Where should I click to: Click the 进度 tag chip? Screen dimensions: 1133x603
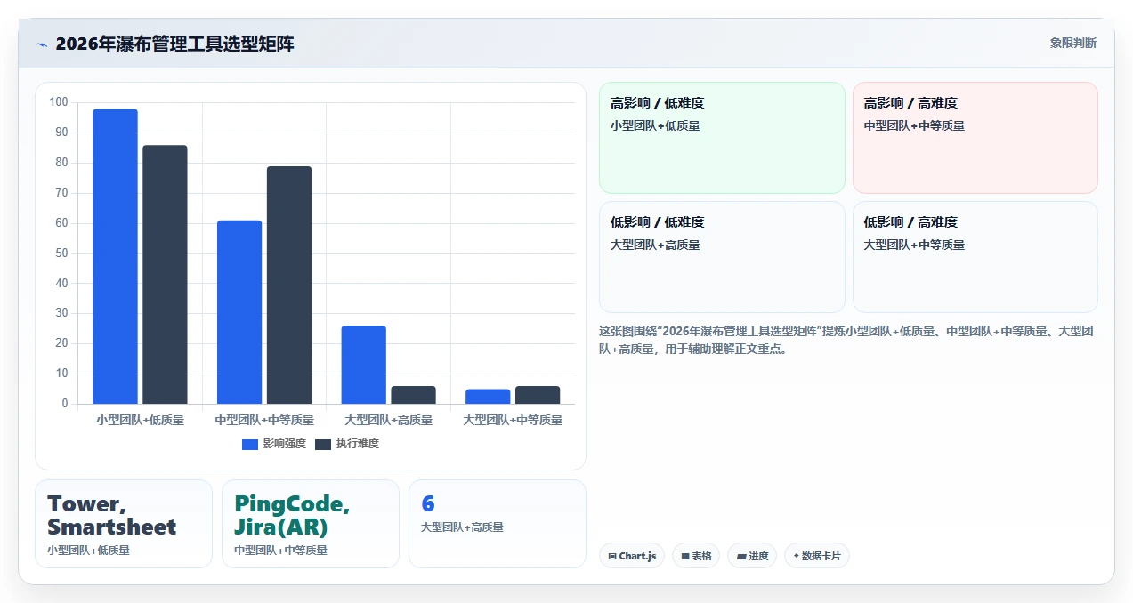click(x=752, y=556)
